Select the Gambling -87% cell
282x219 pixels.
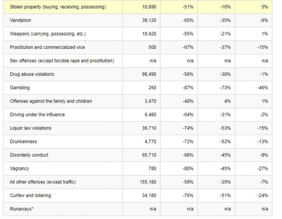click(x=188, y=88)
